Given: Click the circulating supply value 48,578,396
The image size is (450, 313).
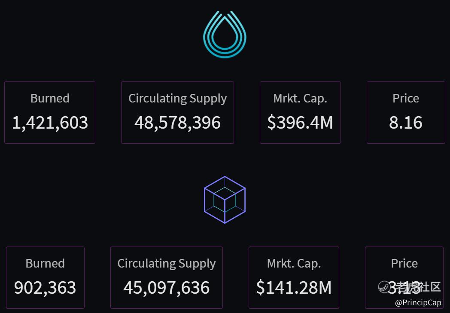Looking at the screenshot, I should 177,123.
